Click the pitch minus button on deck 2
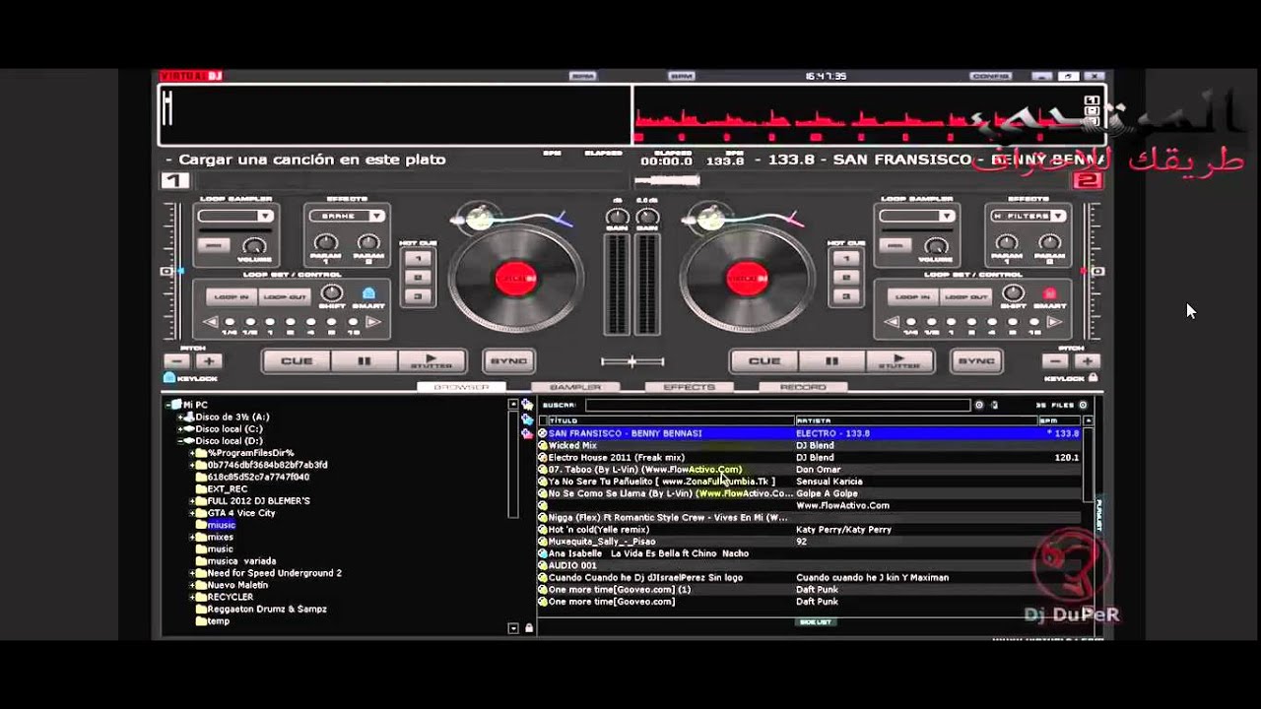This screenshot has width=1261, height=709. 1053,361
